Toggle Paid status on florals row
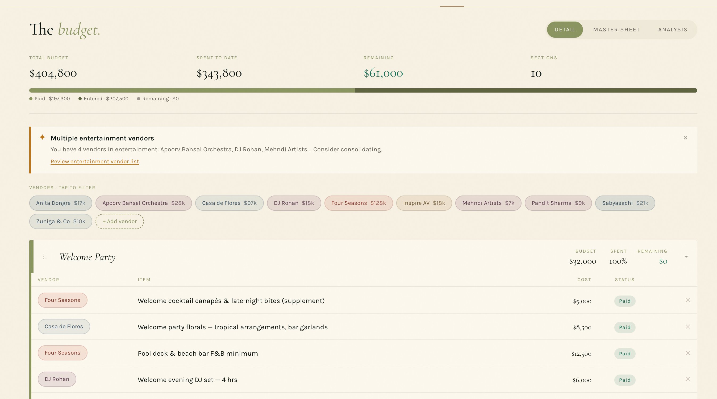The width and height of the screenshot is (717, 399). pos(625,327)
